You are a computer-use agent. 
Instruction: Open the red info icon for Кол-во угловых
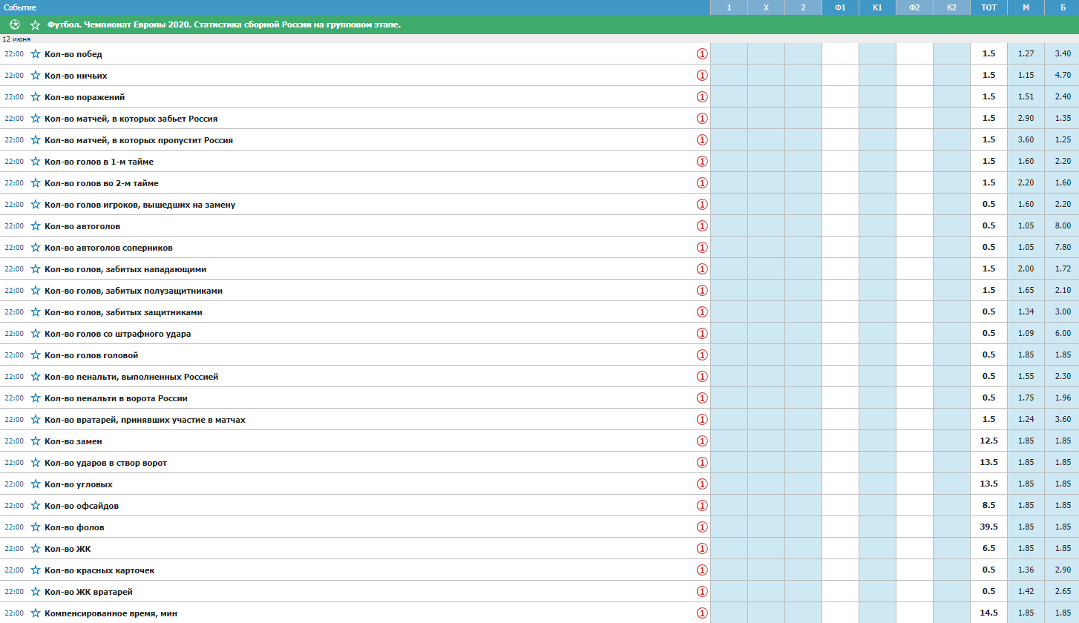[702, 484]
